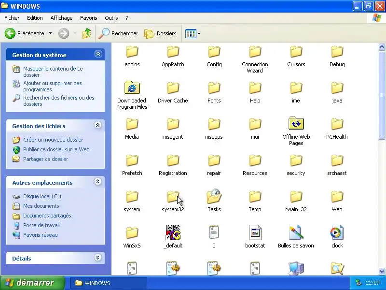Open the view mode (Affichage) dropdown button
Screen dimensions: 386x290
click(x=193, y=33)
